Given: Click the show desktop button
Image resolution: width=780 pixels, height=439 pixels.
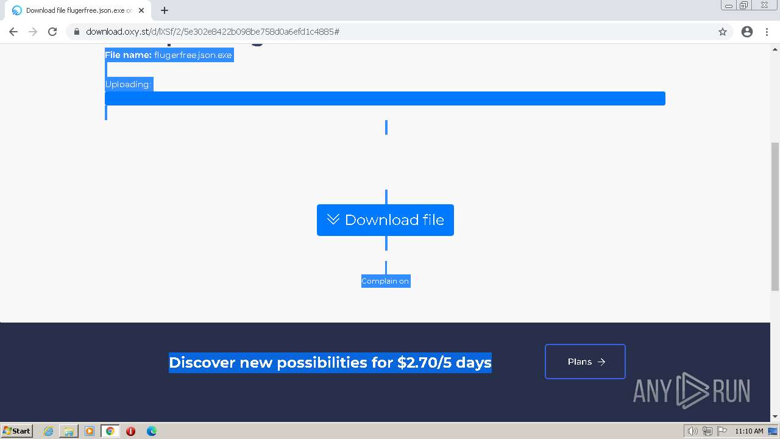Looking at the screenshot, I should 773,431.
